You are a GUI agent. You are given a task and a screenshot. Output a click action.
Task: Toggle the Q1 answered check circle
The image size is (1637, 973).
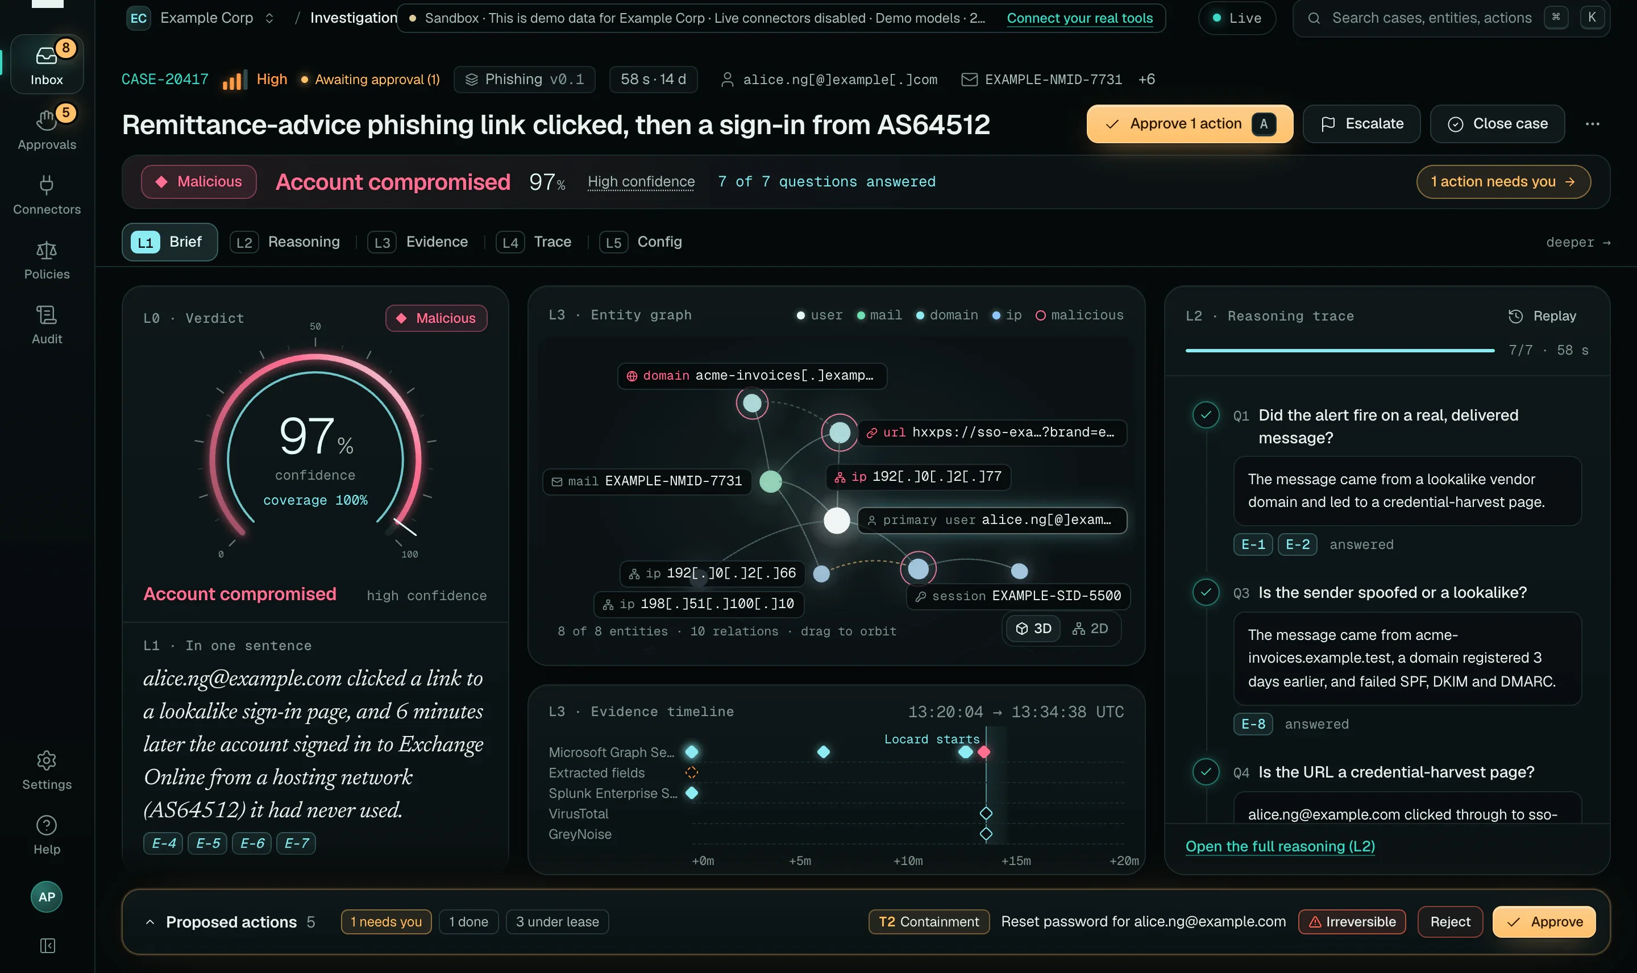(1205, 414)
